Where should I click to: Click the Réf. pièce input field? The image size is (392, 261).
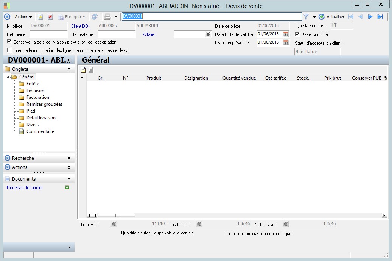[48, 34]
